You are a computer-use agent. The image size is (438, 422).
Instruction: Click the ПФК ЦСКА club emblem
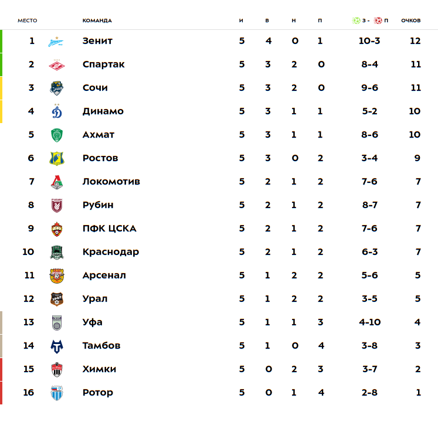(x=56, y=229)
